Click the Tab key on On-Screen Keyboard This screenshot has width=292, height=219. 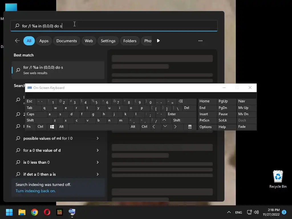pos(33,108)
